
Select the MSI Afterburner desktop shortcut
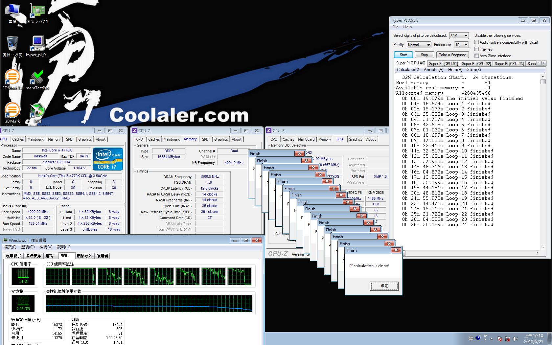coord(37,113)
